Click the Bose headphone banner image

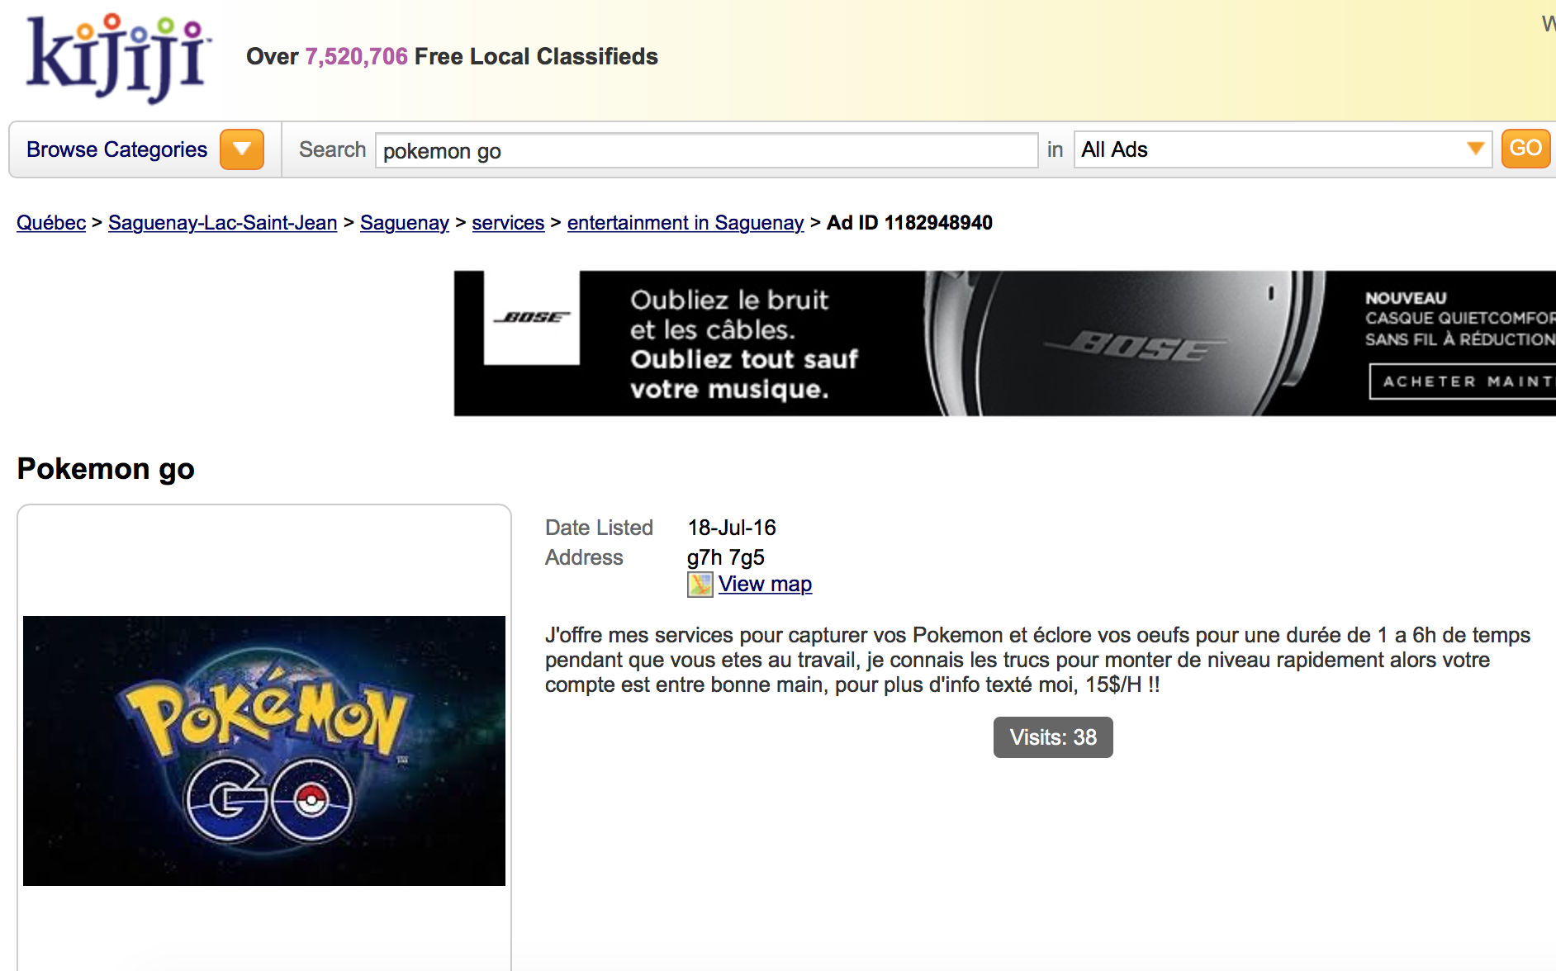pos(1005,343)
